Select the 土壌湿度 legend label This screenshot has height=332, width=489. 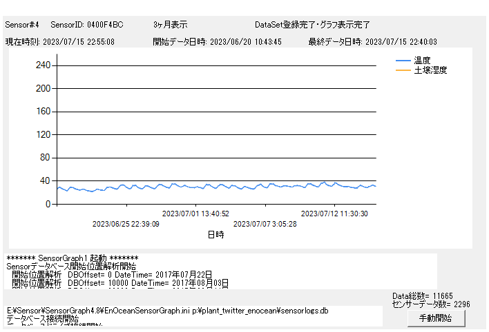430,70
